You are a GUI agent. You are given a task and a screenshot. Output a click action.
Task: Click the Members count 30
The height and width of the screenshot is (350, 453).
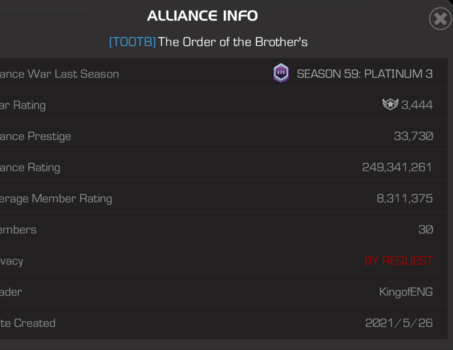(x=426, y=229)
